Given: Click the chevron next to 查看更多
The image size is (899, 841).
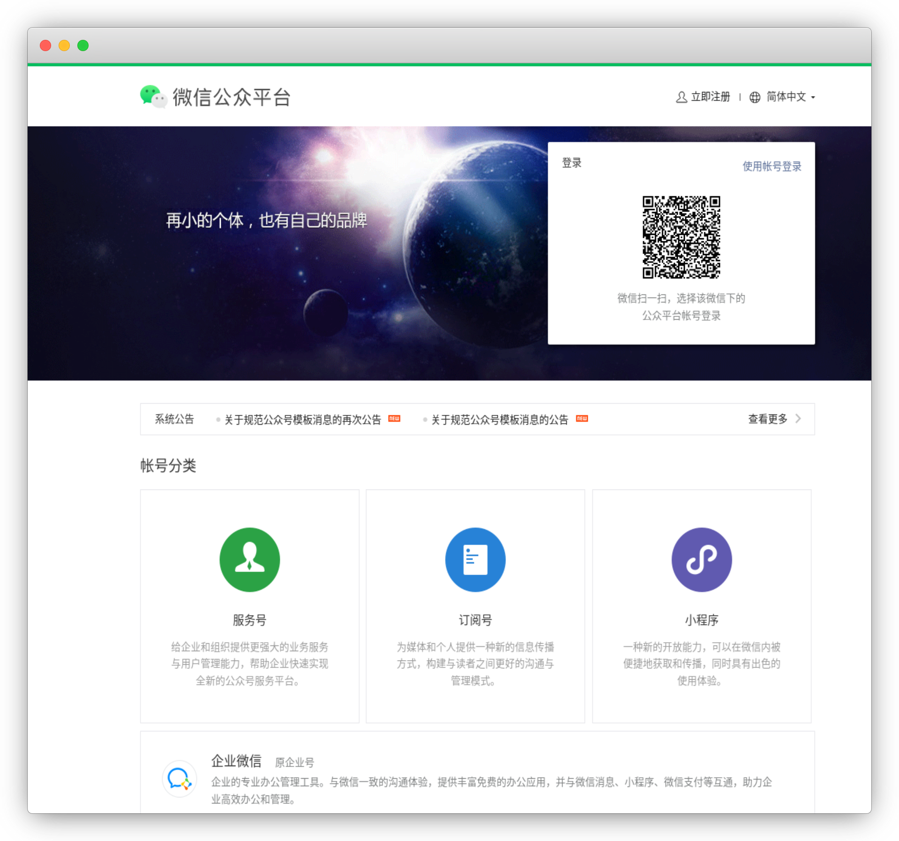Looking at the screenshot, I should click(x=798, y=419).
